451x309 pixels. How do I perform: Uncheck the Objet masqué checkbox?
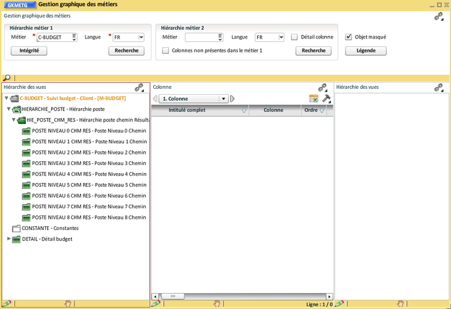click(349, 37)
